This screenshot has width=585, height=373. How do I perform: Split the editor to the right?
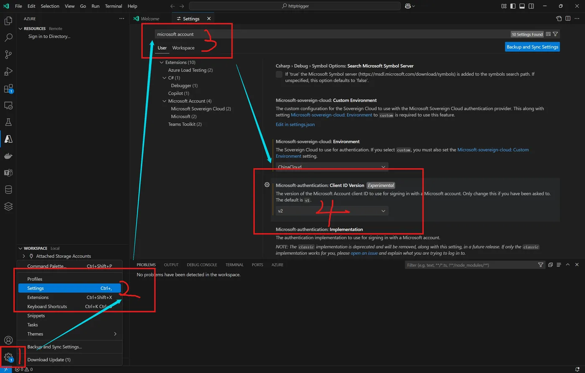click(568, 18)
